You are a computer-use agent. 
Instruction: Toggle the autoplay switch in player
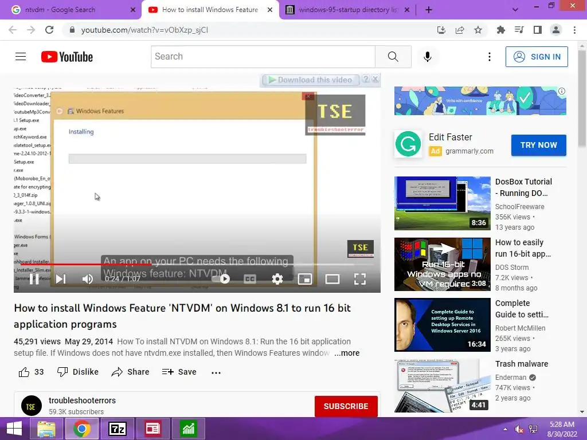click(x=222, y=279)
